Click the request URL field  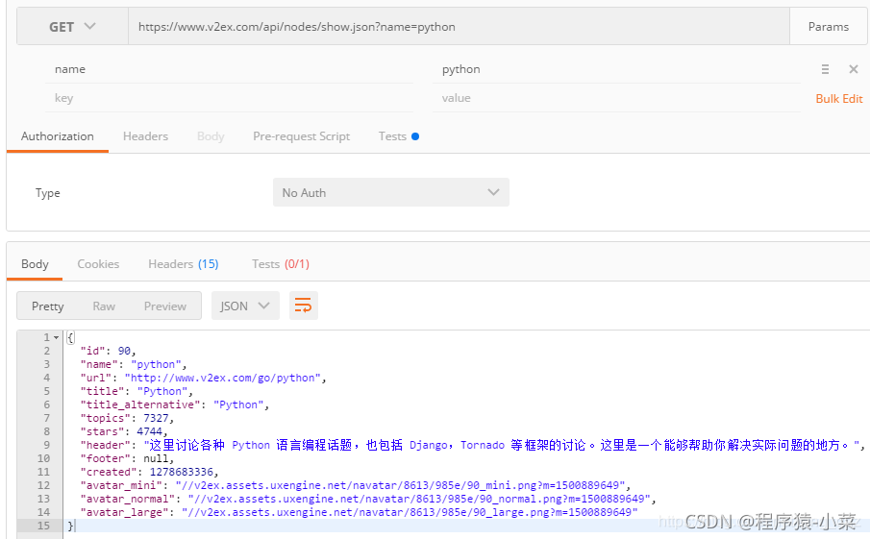point(459,27)
